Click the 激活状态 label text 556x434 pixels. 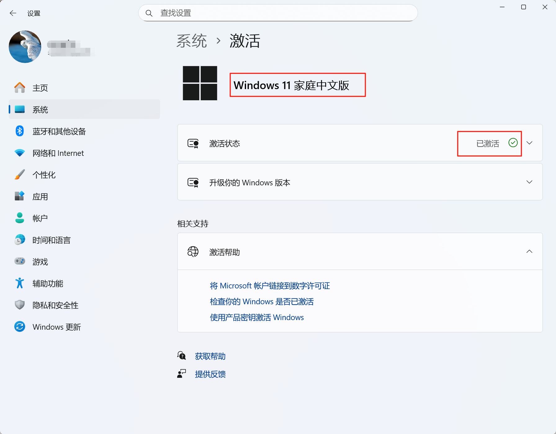click(x=225, y=143)
